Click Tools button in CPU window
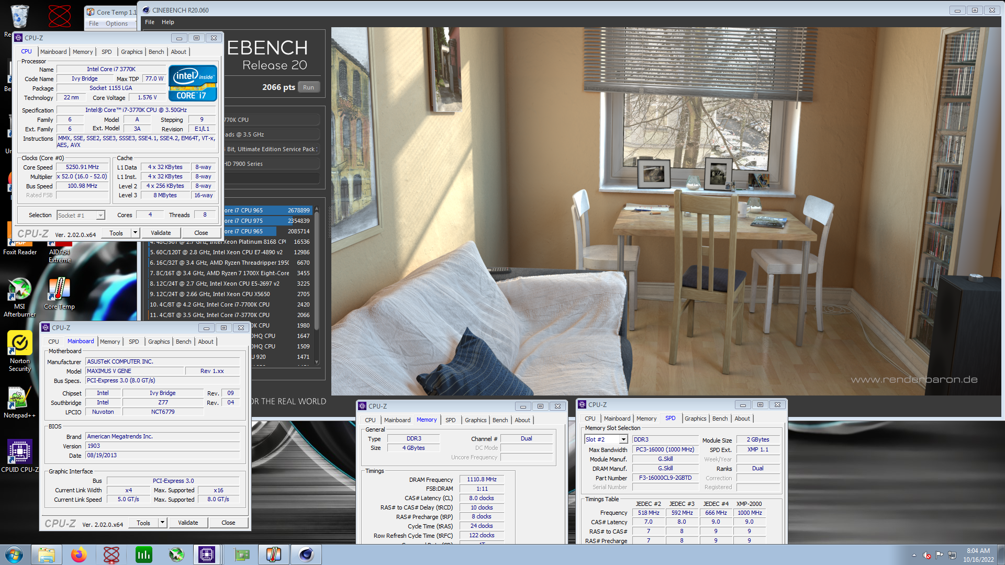The height and width of the screenshot is (565, 1005). [x=116, y=233]
